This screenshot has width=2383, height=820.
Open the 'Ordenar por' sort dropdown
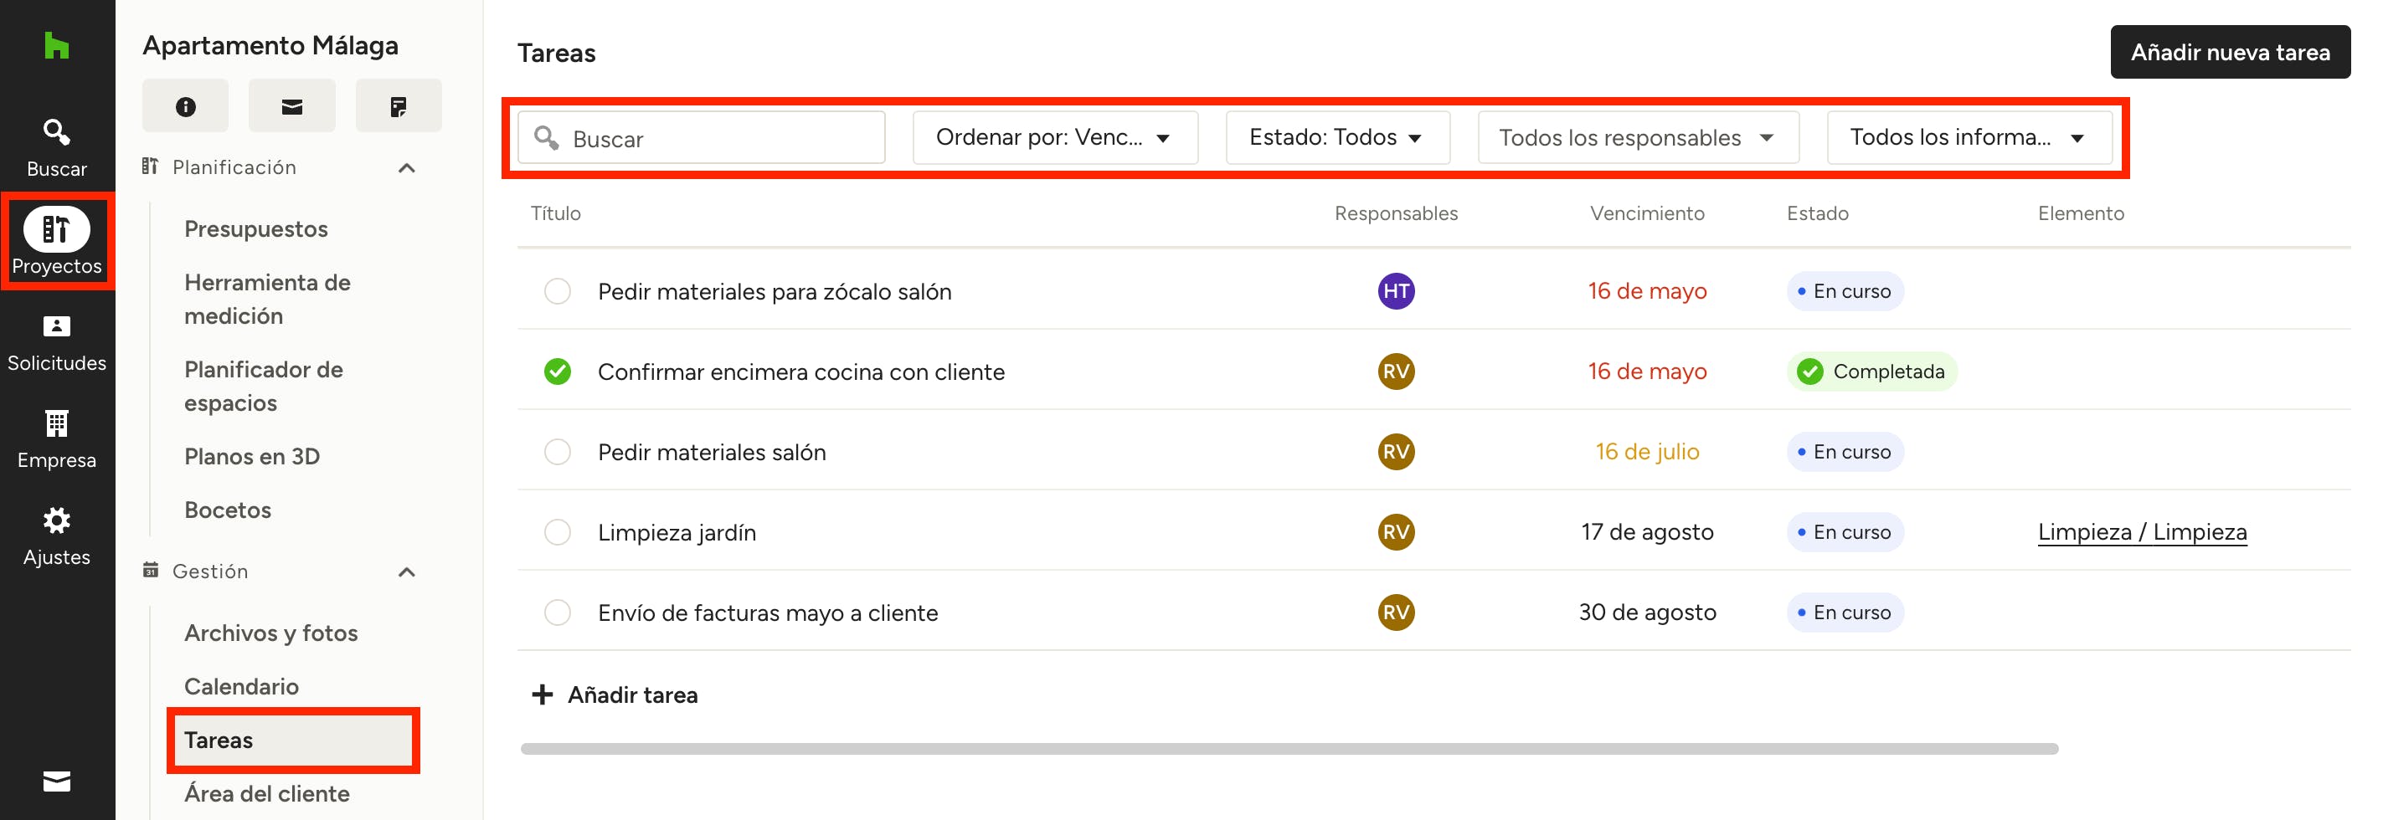click(1053, 138)
